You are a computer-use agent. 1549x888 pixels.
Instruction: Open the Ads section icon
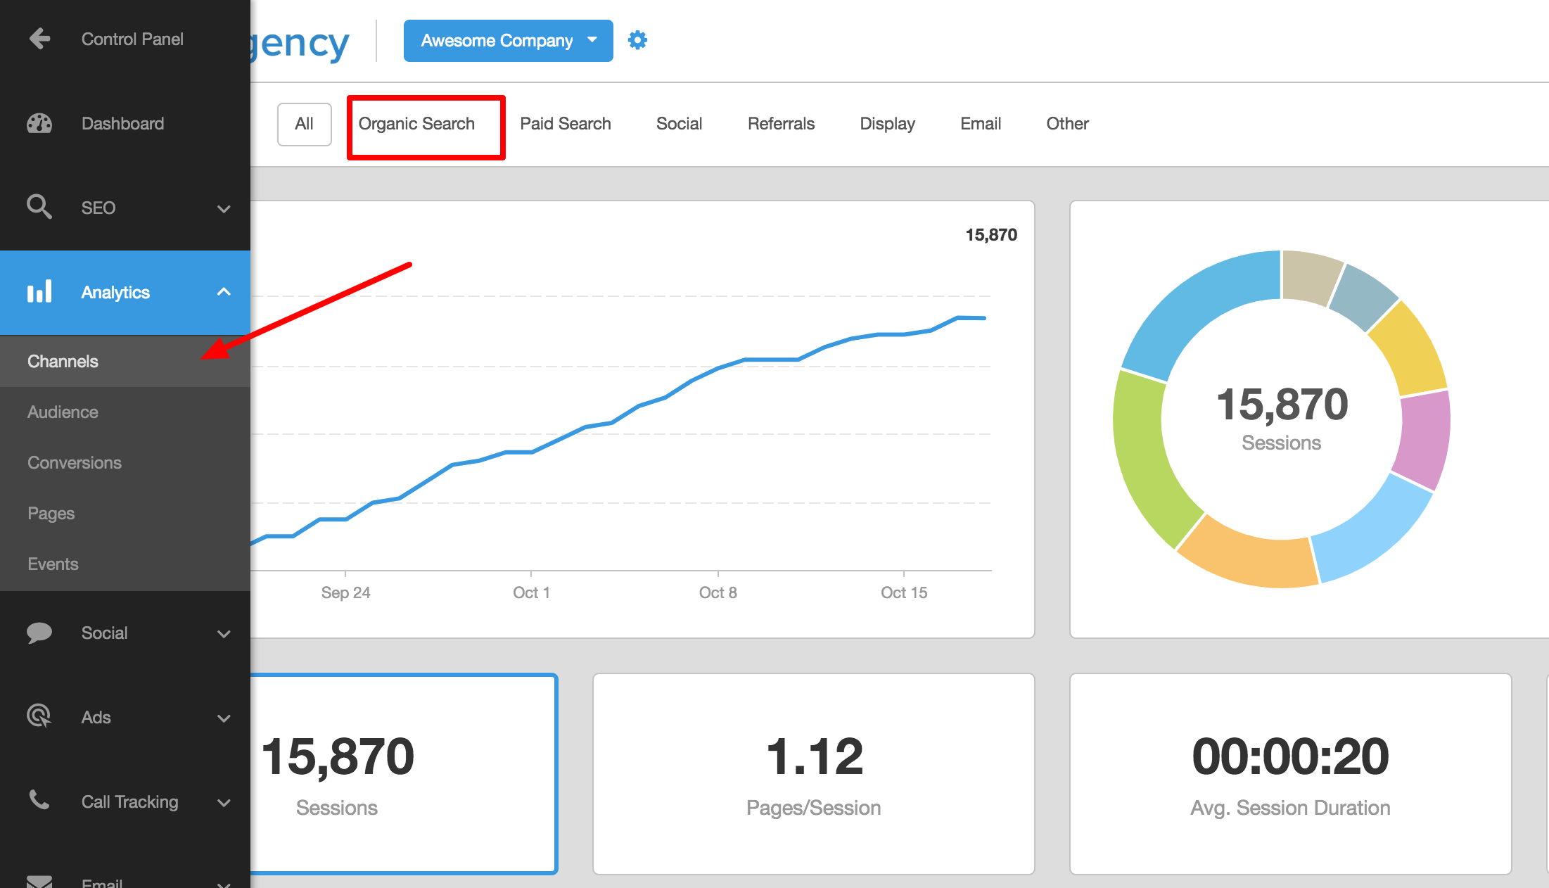click(x=39, y=716)
